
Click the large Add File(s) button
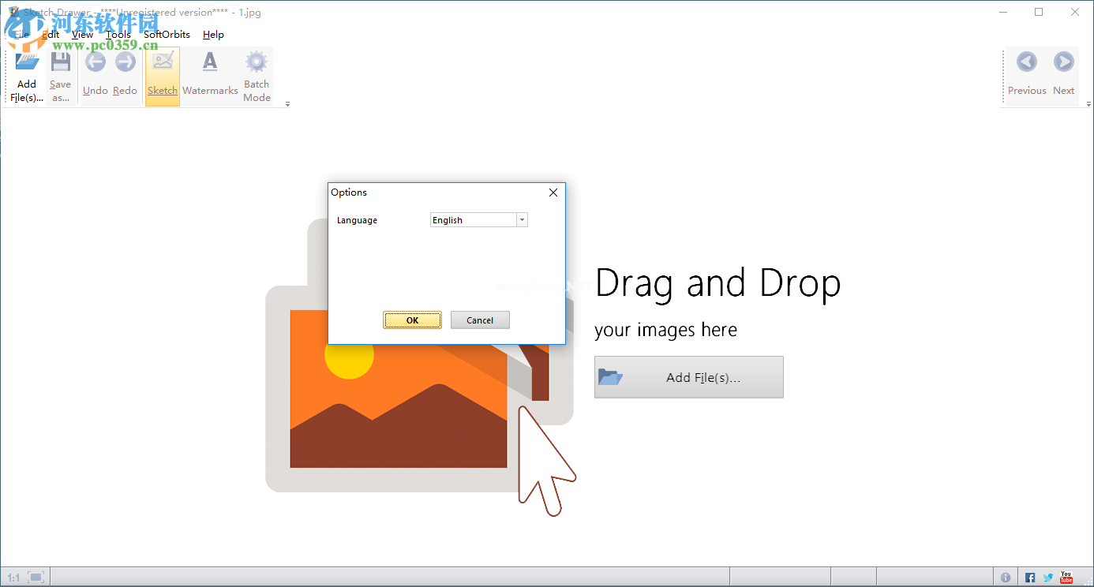coord(688,377)
